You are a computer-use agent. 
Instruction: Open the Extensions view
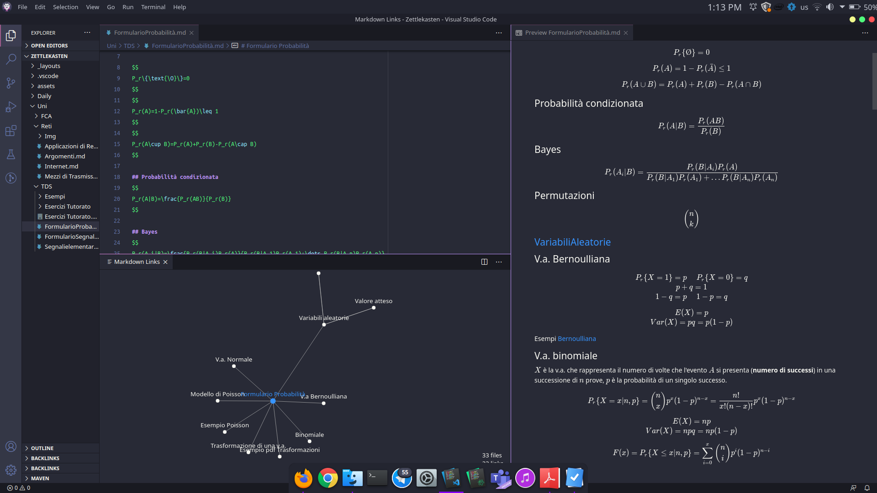pos(11,131)
